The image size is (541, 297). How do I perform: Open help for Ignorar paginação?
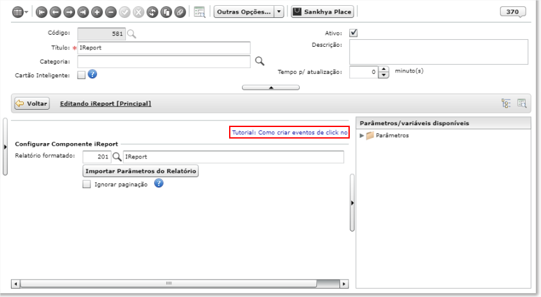click(159, 183)
